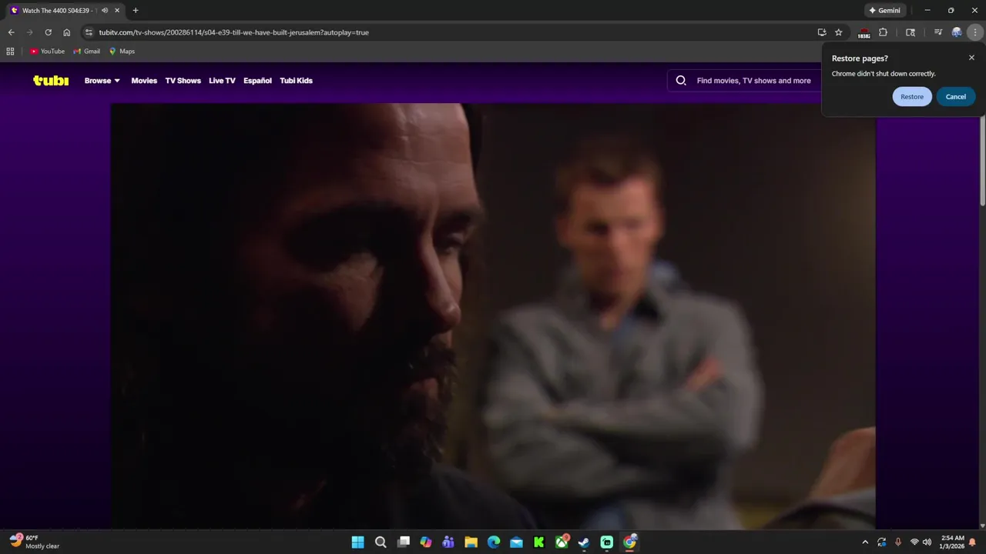Open the volume speaker tray icon
The image size is (986, 554).
click(x=927, y=542)
